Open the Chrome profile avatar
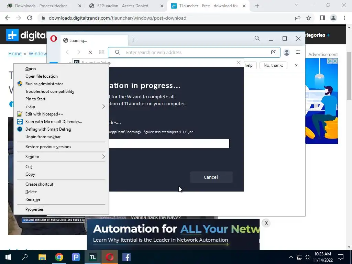This screenshot has height=264, width=352. [333, 18]
